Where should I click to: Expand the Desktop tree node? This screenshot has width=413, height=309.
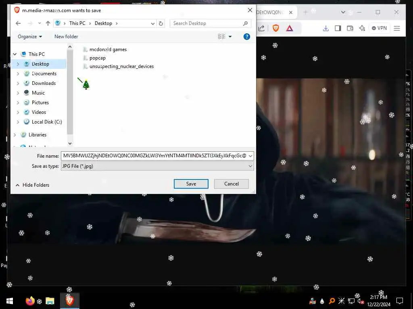(x=18, y=64)
